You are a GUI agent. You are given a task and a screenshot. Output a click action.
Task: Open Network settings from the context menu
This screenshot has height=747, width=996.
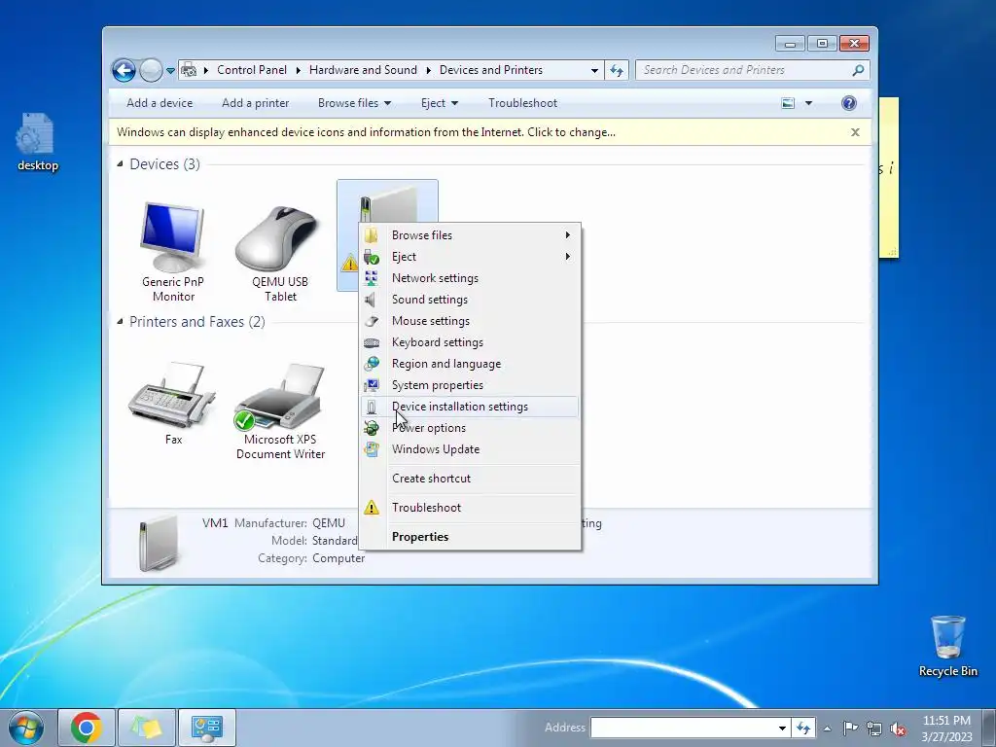[x=470, y=278]
